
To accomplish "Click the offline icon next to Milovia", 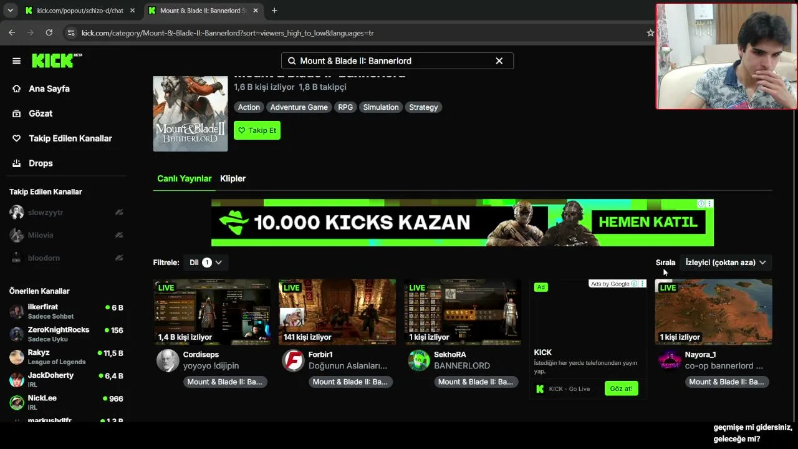I will pos(119,235).
